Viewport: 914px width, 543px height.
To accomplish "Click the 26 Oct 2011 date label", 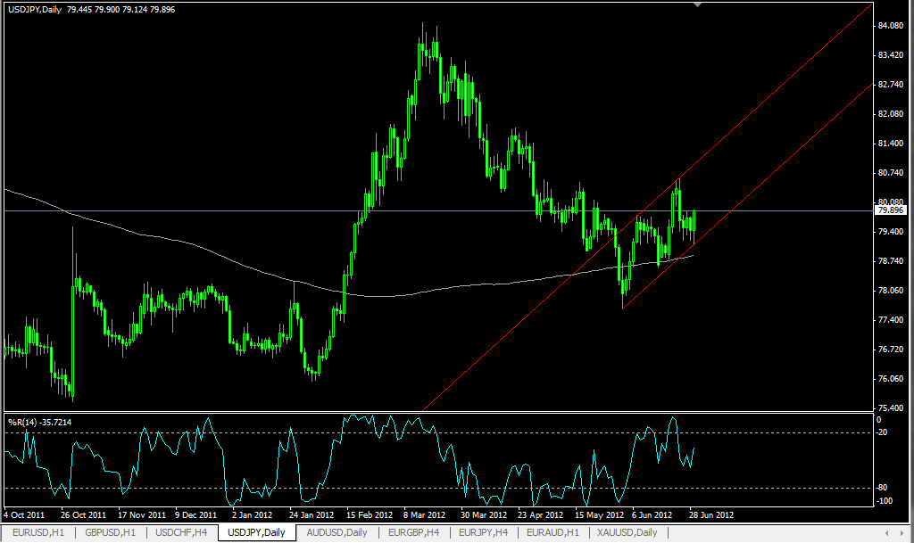I will coord(83,515).
